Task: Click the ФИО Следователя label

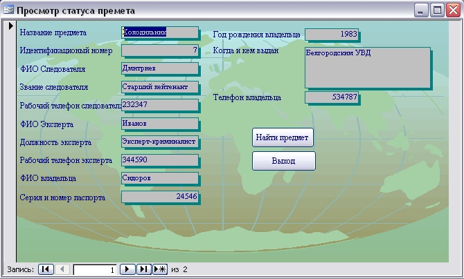Action: (x=53, y=69)
